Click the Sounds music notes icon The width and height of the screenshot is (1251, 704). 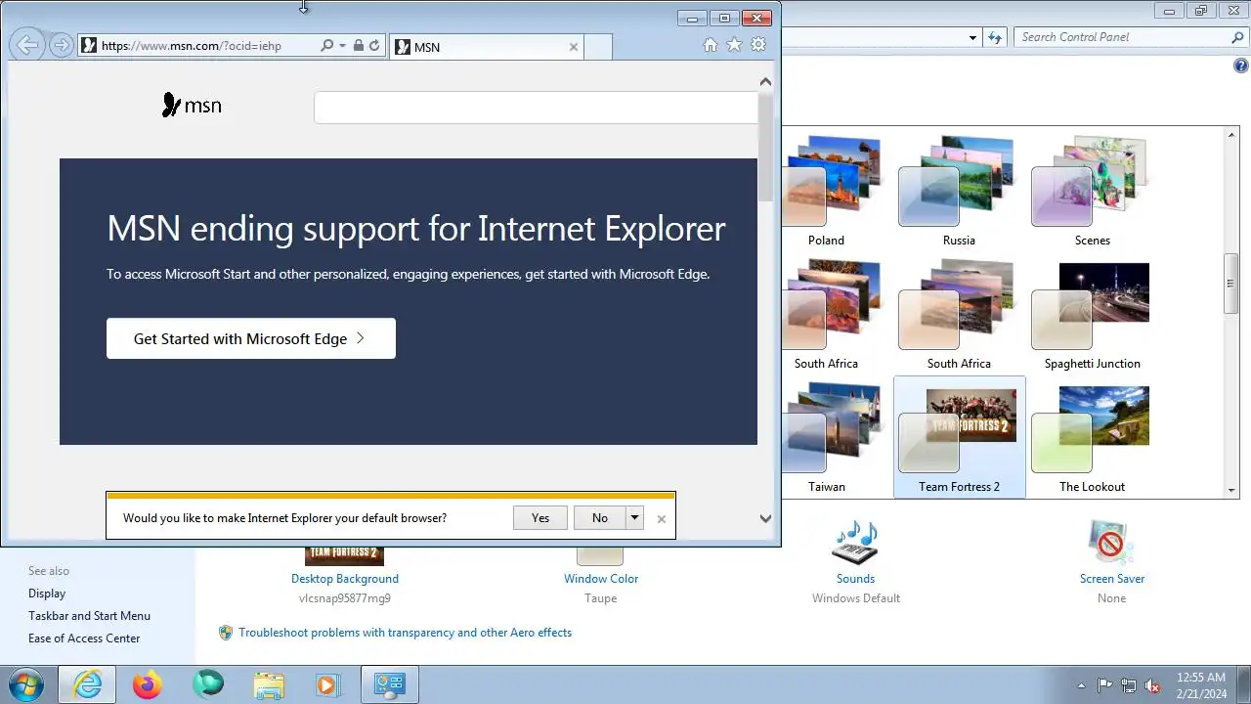855,542
